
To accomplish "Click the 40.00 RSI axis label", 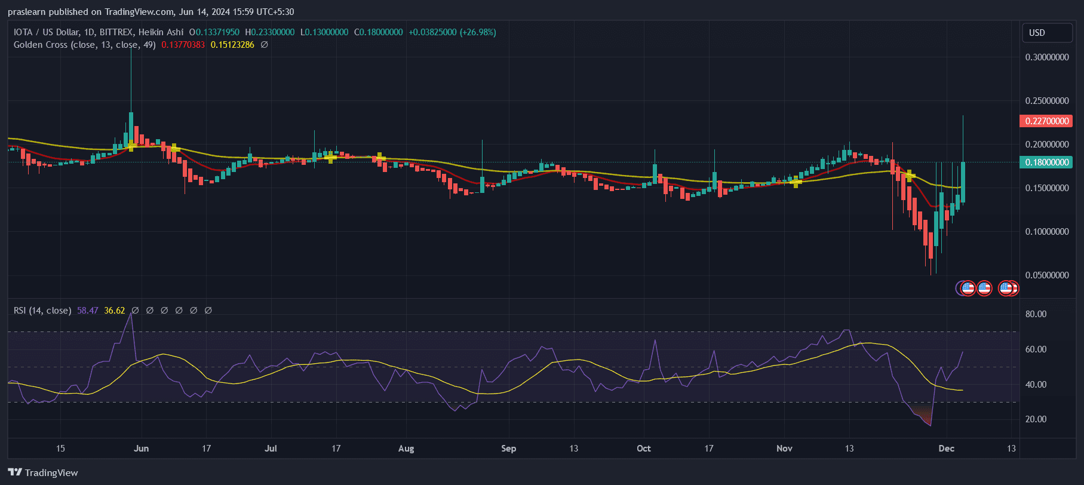I will pyautogui.click(x=1036, y=385).
